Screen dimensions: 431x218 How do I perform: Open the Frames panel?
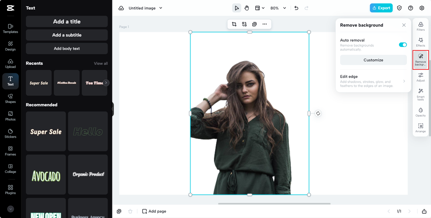pyautogui.click(x=10, y=151)
